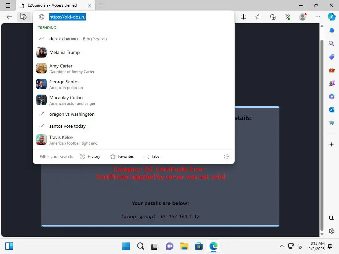Image resolution: width=339 pixels, height=254 pixels.
Task: Filter search by History
Action: tap(90, 156)
